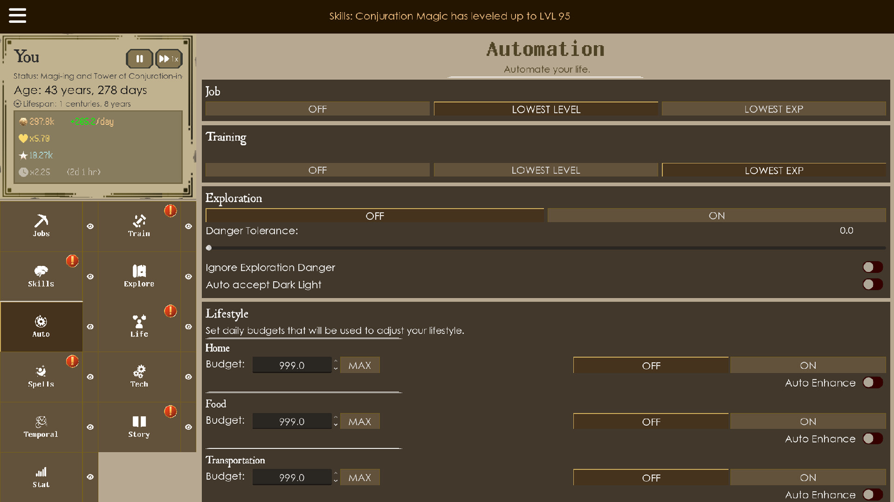The image size is (894, 502).
Task: Open the Tech panel
Action: point(138,377)
